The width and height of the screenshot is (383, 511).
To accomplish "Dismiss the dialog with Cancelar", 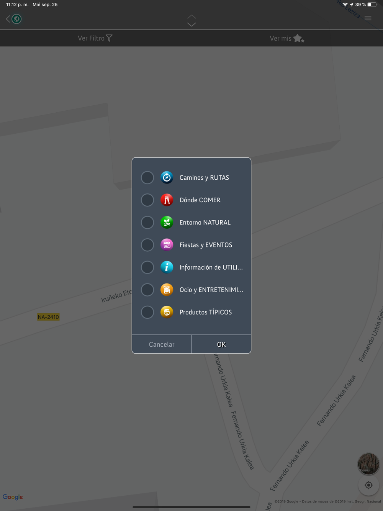I will coord(162,344).
